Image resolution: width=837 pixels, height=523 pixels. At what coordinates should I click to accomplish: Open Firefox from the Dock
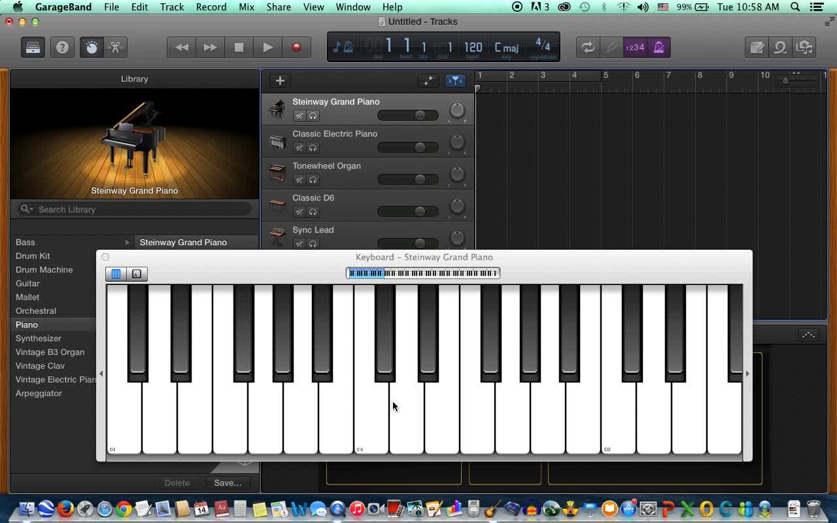click(65, 509)
